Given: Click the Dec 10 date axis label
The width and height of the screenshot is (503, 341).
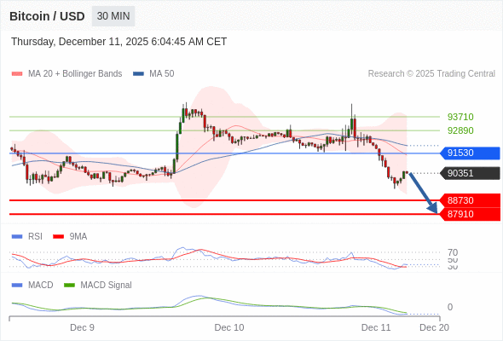Looking at the screenshot, I should coord(229,327).
